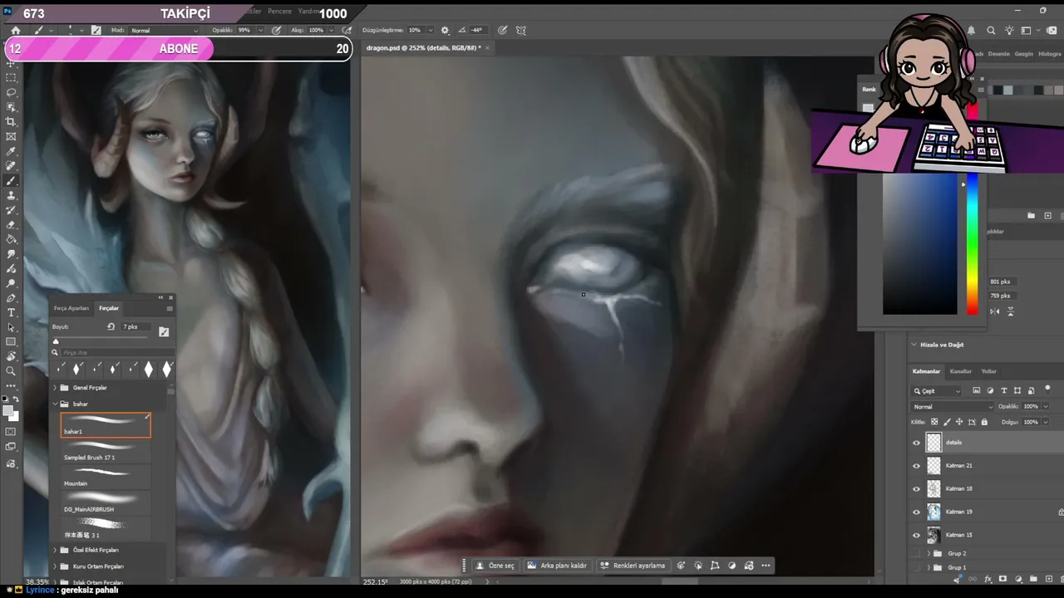Open smoothing options gear icon
This screenshot has height=598, width=1064.
pyautogui.click(x=445, y=31)
